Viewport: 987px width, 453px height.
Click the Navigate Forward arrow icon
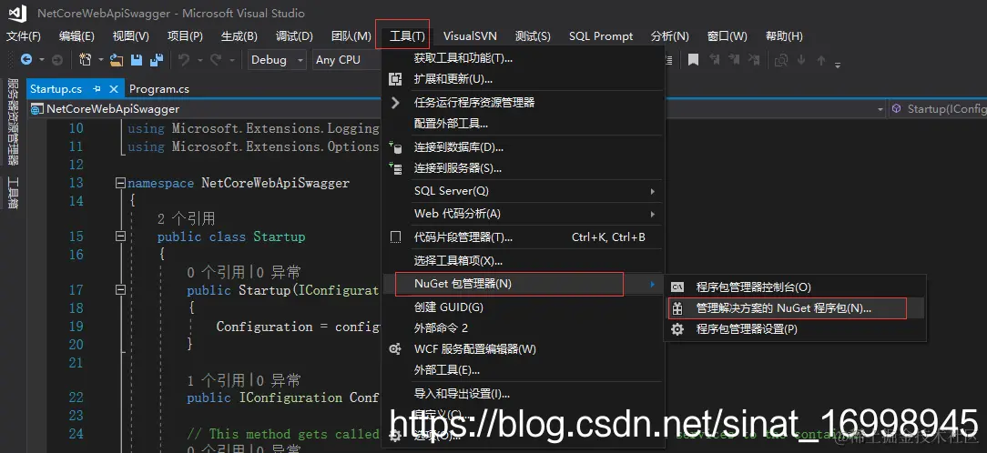[56, 60]
